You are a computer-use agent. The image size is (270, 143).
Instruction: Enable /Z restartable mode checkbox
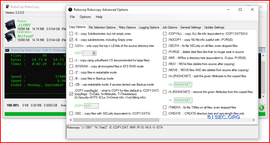pos(71,72)
